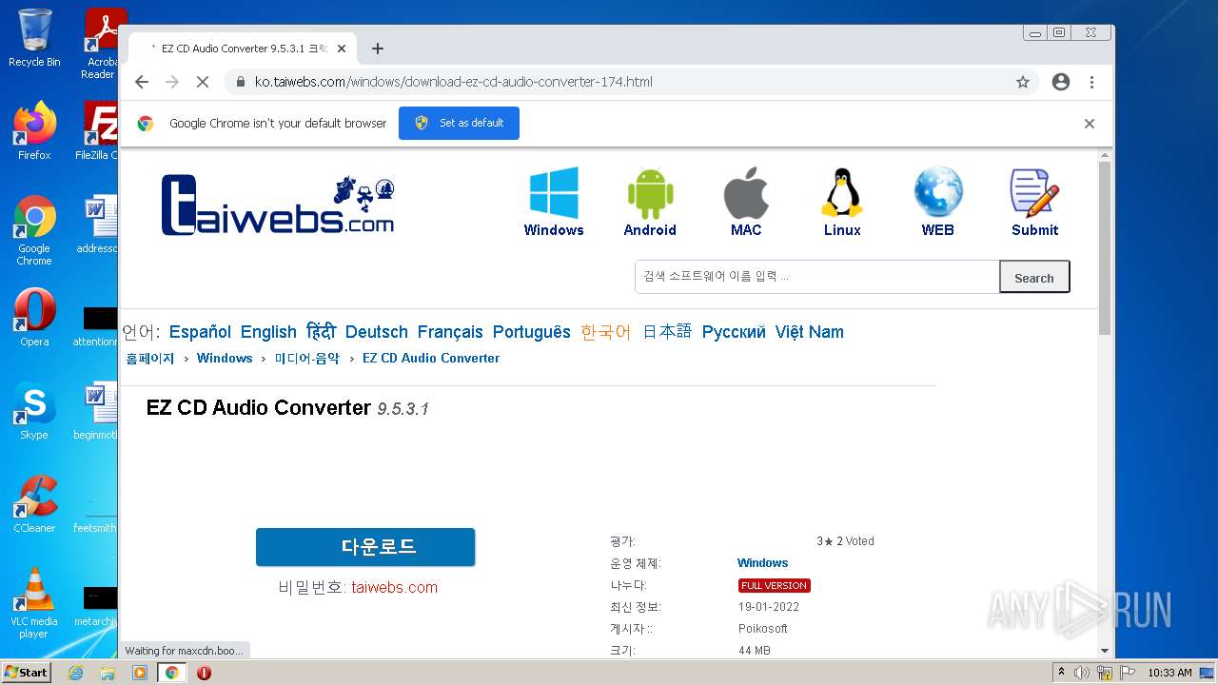This screenshot has height=685, width=1218.
Task: Click Set as default button
Action: 459,123
